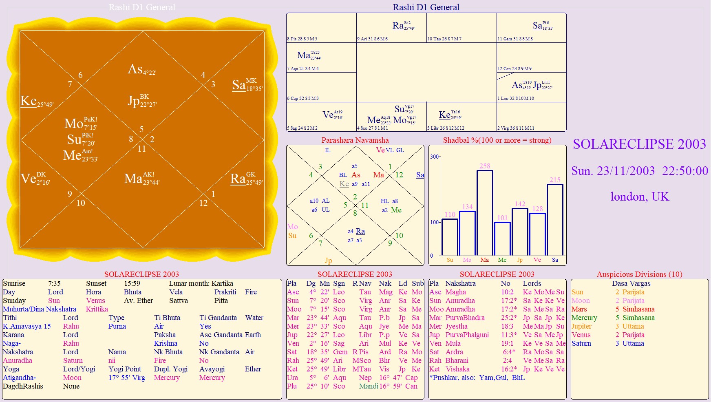Click the '2 Virg 36 S 11 M 11' label
The image size is (711, 402).
pos(515,128)
